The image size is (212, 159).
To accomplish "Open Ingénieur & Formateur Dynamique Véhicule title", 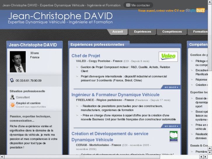I will tap(115, 95).
